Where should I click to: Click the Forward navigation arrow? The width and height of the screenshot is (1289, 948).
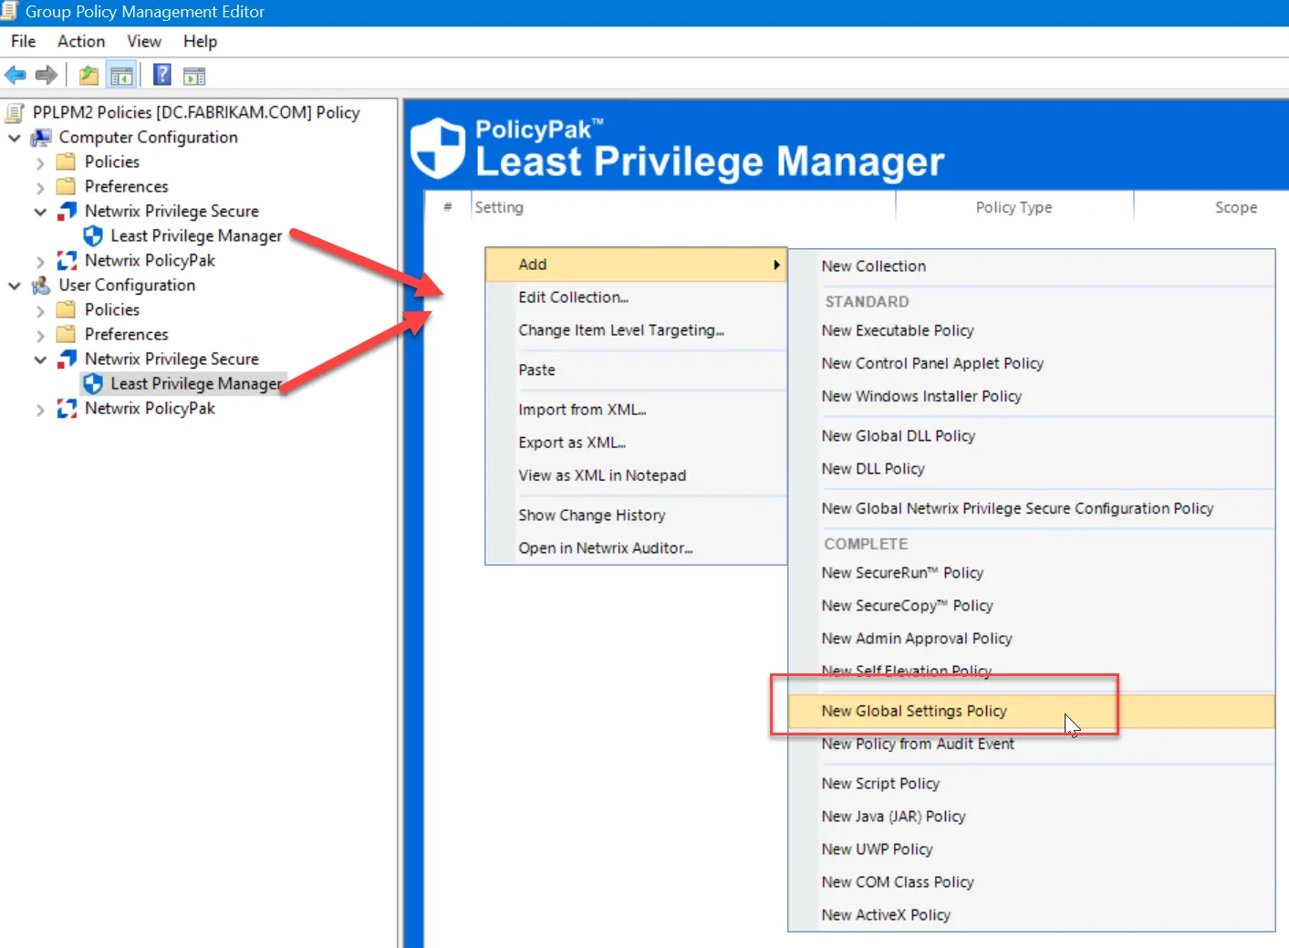pos(46,74)
